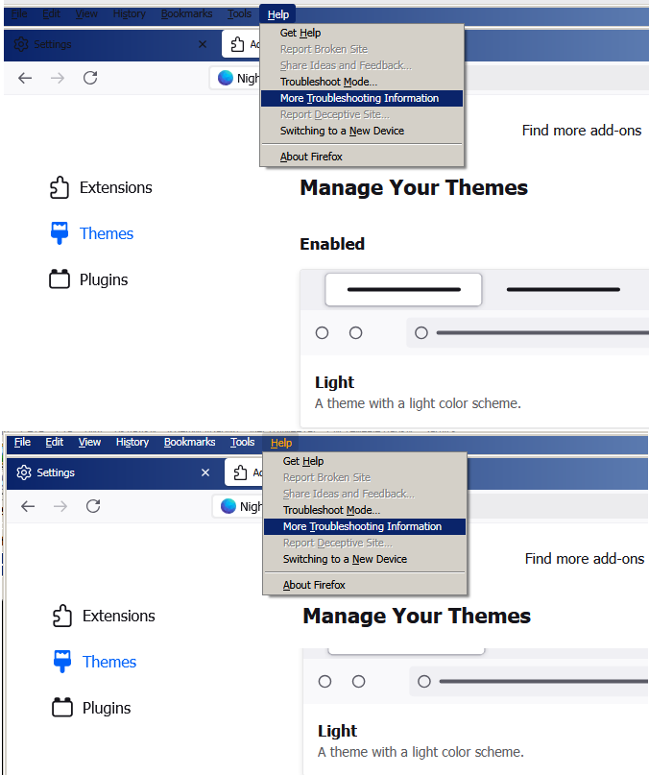Image resolution: width=649 pixels, height=775 pixels.
Task: Click Manage Your Themes heading in bottom screenshot
Action: pos(417,617)
